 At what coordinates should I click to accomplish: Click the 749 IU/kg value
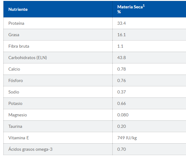[127, 138]
